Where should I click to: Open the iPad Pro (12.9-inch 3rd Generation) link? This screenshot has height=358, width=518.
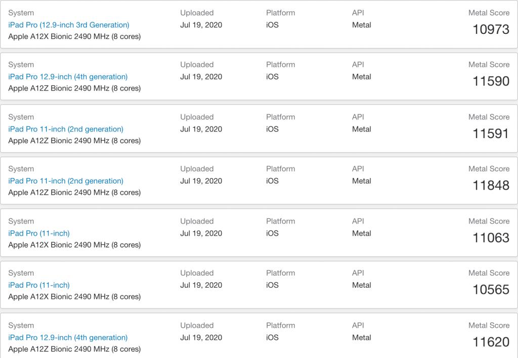pos(69,25)
